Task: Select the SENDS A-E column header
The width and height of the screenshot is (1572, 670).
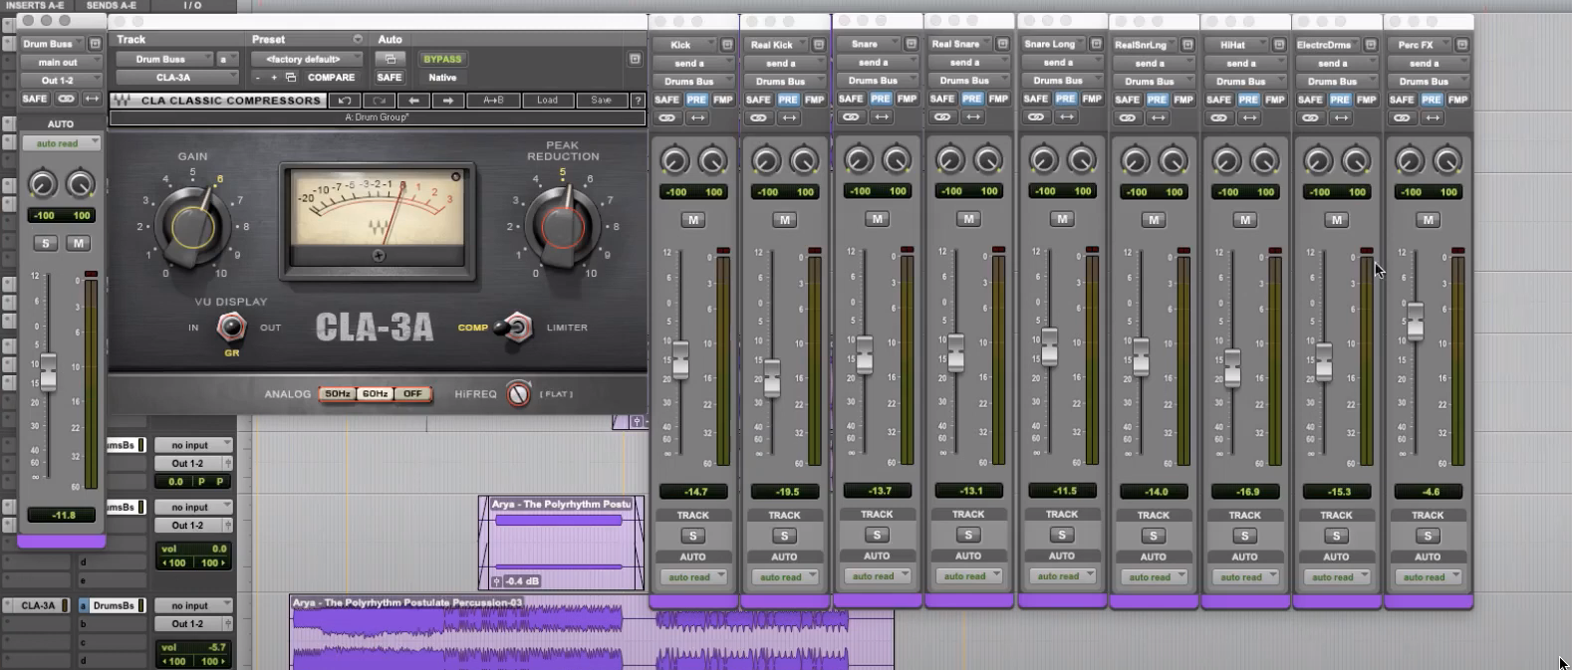Action: coord(112,6)
